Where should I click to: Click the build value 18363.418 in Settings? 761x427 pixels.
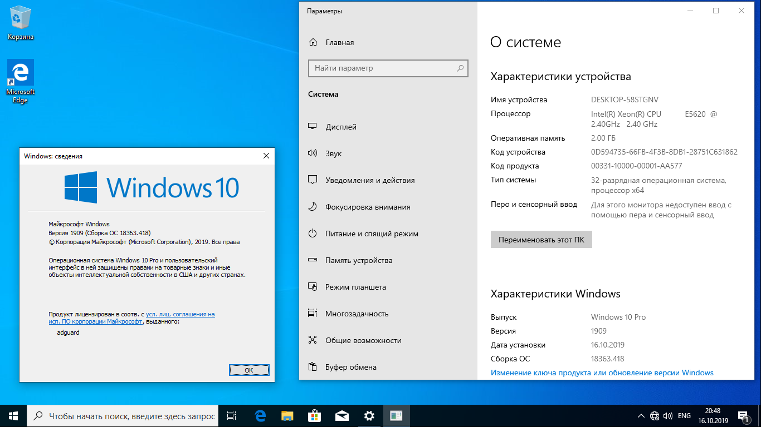click(x=608, y=359)
